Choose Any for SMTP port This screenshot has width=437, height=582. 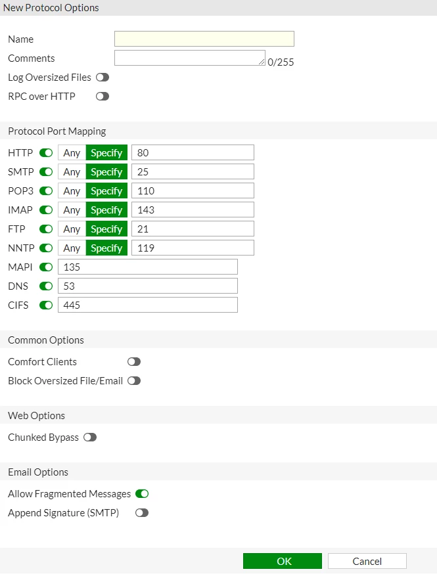click(x=72, y=172)
